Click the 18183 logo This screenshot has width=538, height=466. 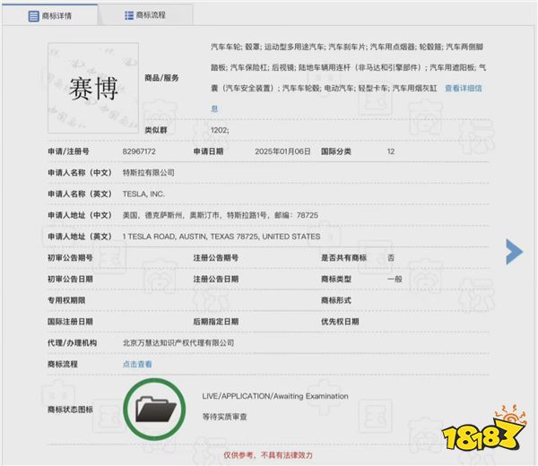pyautogui.click(x=484, y=430)
